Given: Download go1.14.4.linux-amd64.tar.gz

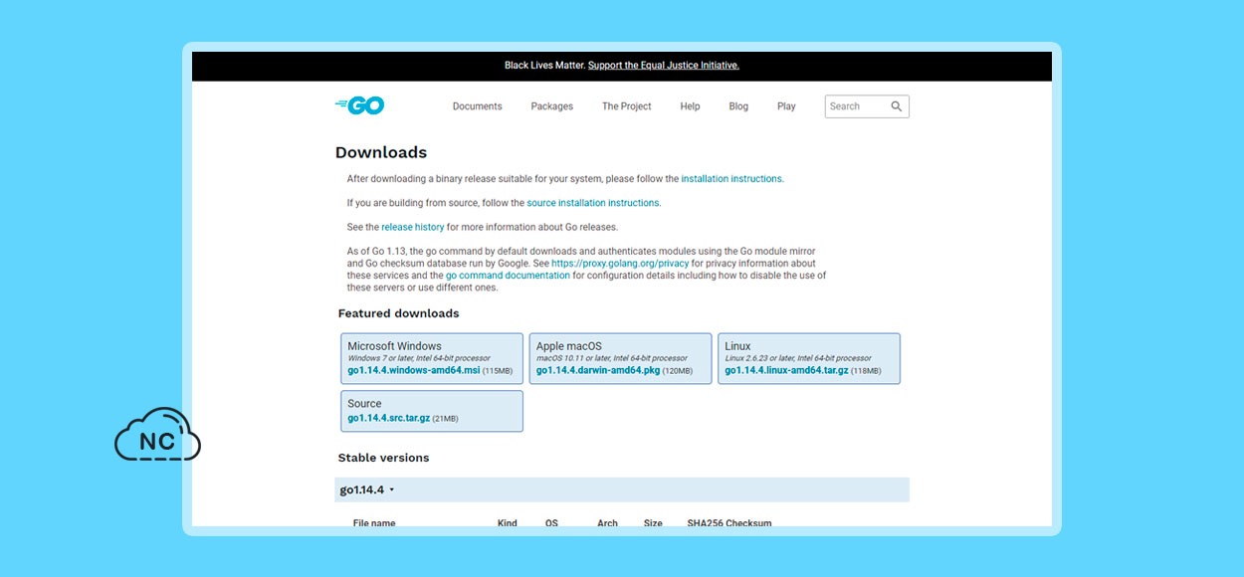Looking at the screenshot, I should [x=786, y=370].
